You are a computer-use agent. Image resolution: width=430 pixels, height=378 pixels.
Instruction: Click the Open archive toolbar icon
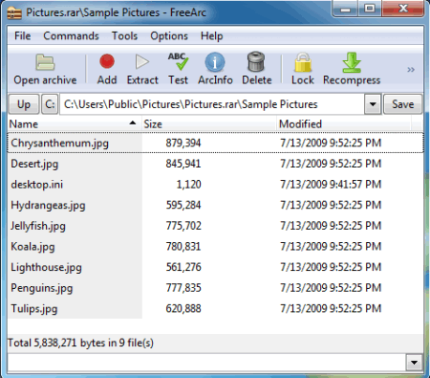[x=45, y=62]
